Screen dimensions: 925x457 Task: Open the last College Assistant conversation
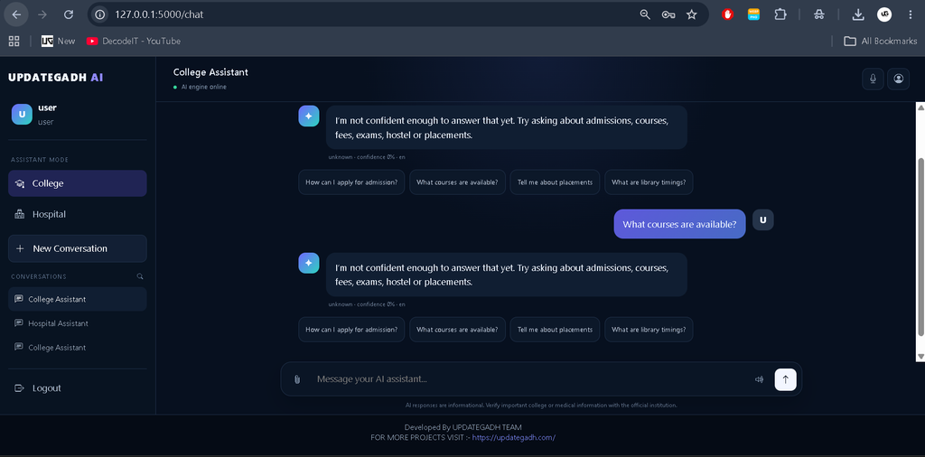click(x=78, y=348)
